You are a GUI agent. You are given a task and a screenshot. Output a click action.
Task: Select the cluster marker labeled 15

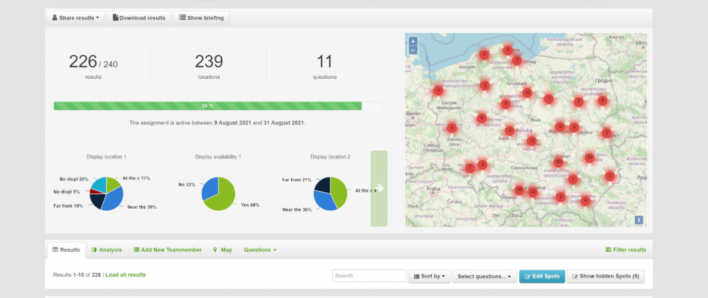[531, 141]
